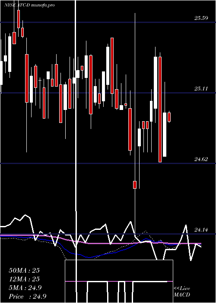
Task: Click the 25.59 price level label
Action: 201,18
